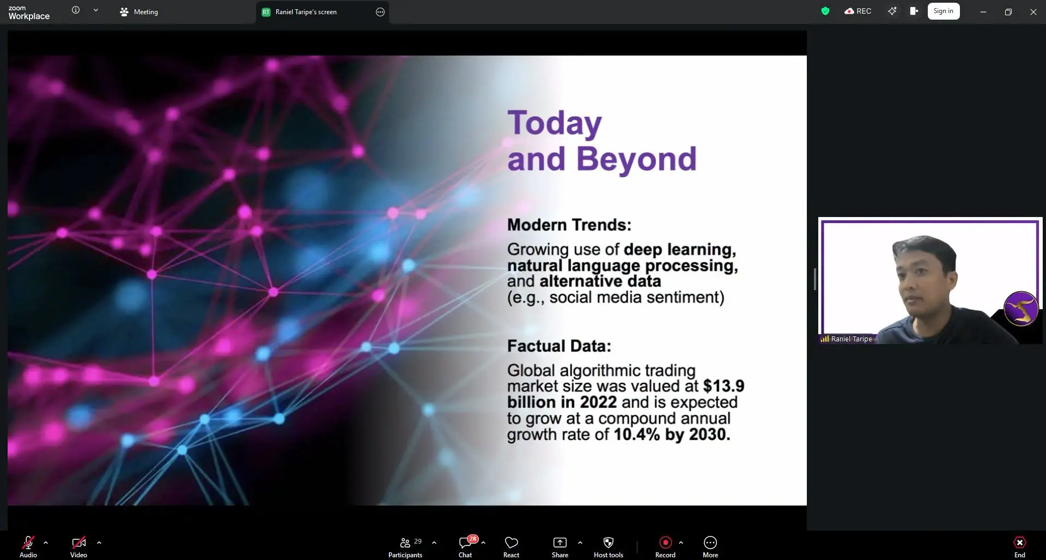Select Raniel Taripe's video thumbnail

coord(930,281)
